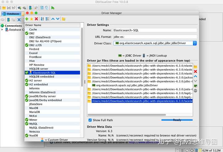
Task: Select the Hive driver
Action: click(52, 61)
